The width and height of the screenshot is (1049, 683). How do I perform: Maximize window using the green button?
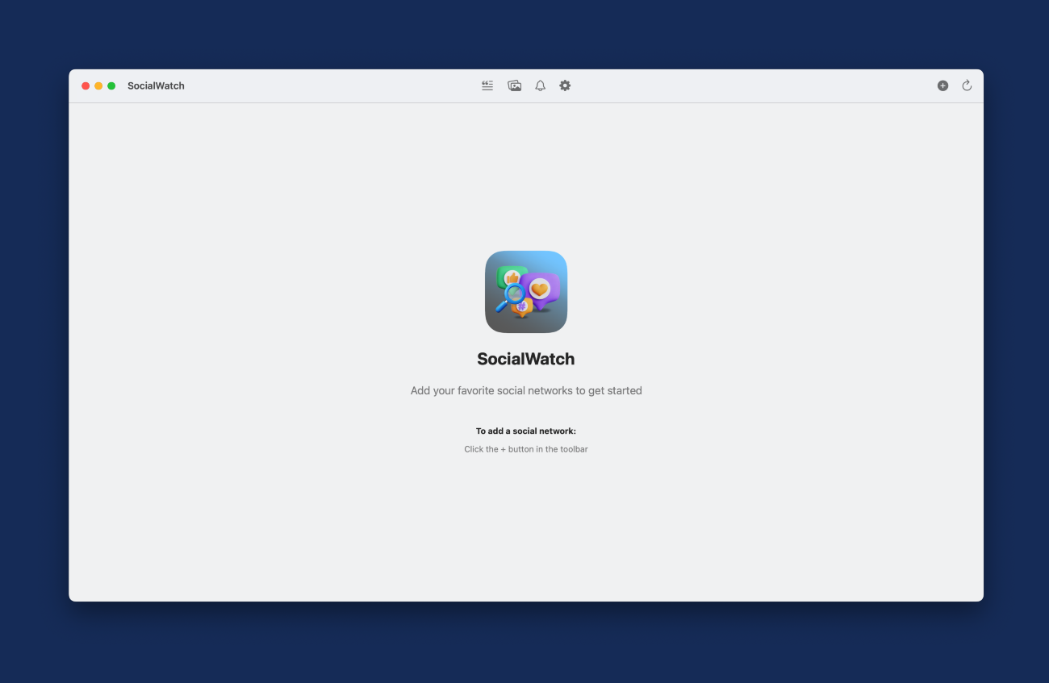tap(111, 86)
